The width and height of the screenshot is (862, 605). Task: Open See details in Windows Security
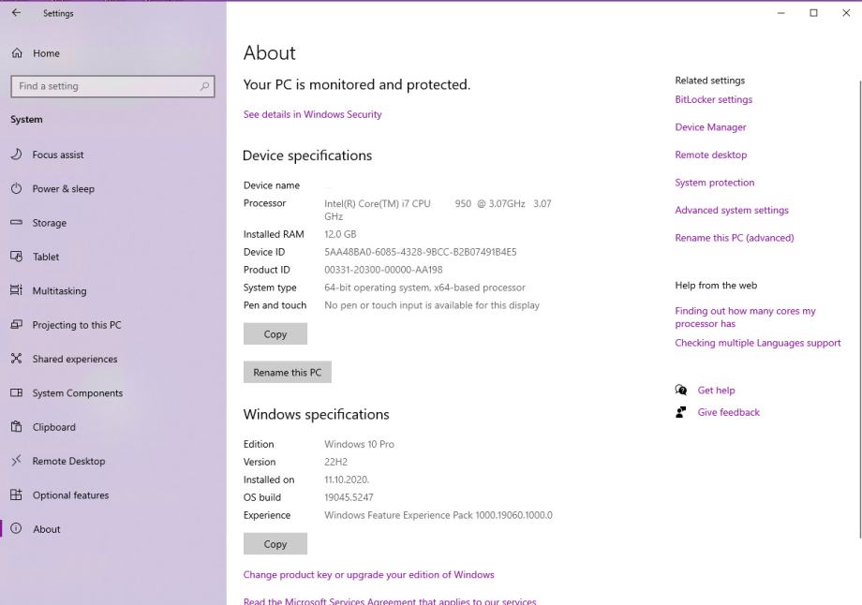tap(312, 114)
